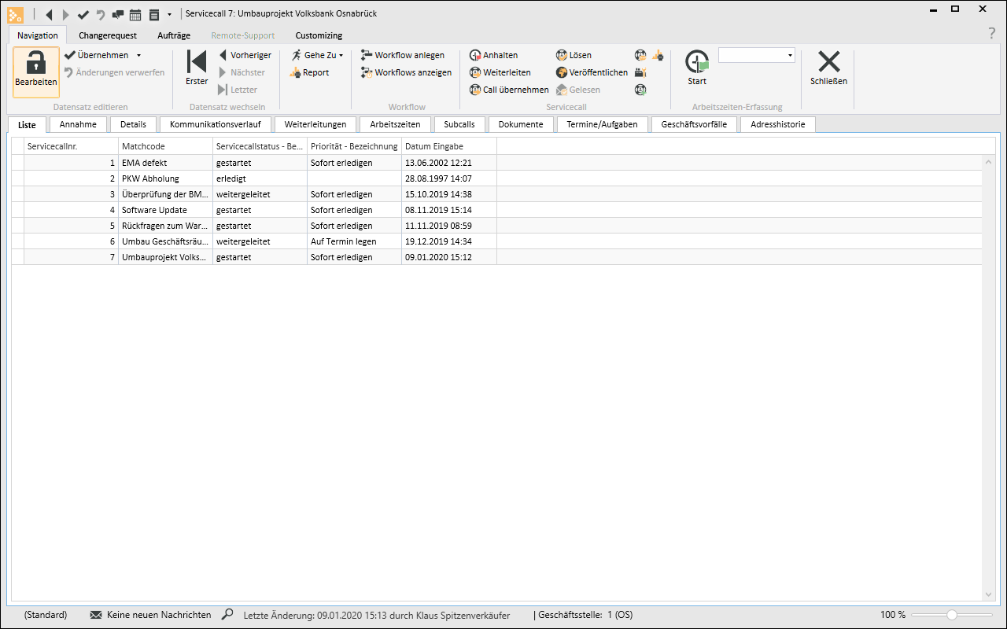Click Weiterleiten in Servicecall group
This screenshot has width=1007, height=629.
500,72
